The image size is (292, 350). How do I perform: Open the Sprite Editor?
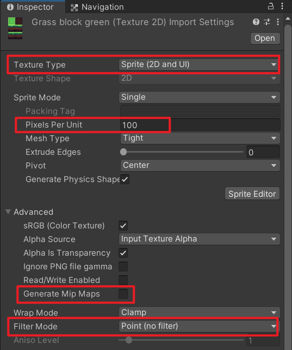[x=252, y=194]
